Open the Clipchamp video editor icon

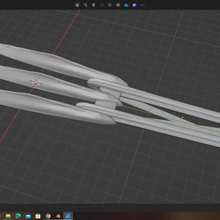click(x=134, y=5)
